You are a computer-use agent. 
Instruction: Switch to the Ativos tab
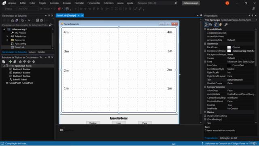32,52
